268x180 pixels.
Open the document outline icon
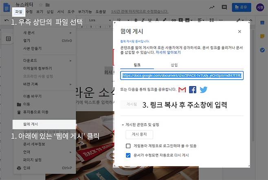click(x=8, y=38)
